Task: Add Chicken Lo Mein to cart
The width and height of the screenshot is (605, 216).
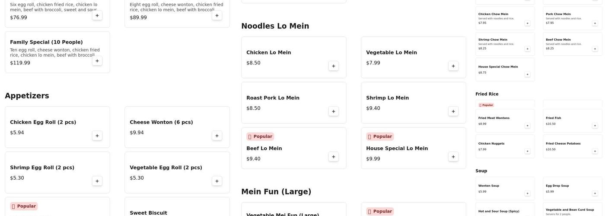Action: 333,66
